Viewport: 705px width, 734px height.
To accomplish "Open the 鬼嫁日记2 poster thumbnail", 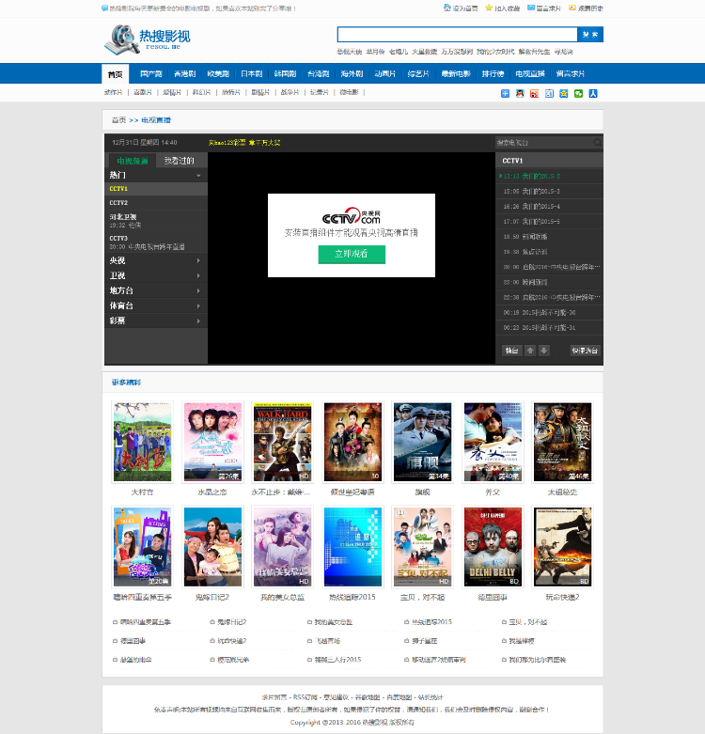I will pyautogui.click(x=212, y=547).
